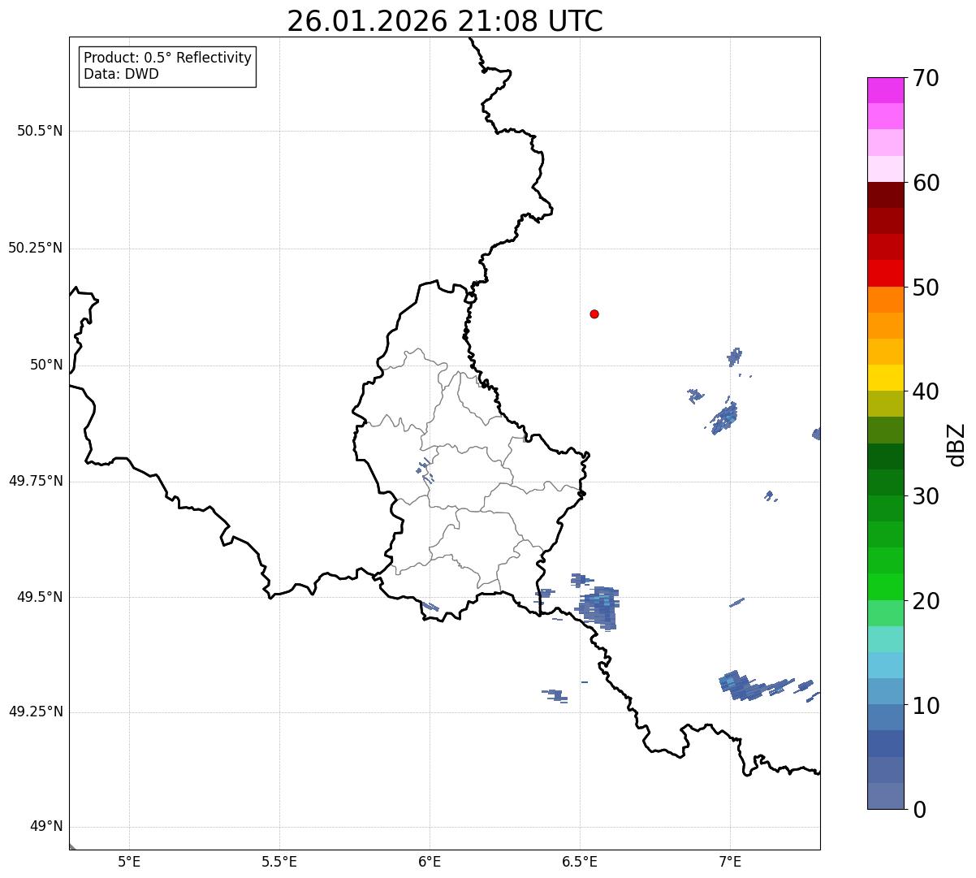Screen dimensions: 976x878
Task: Click the title 26.01.2026 21:08 UTC
Action: point(445,21)
